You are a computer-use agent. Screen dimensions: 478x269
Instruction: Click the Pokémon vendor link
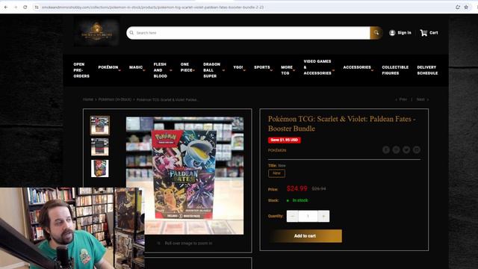(x=277, y=150)
